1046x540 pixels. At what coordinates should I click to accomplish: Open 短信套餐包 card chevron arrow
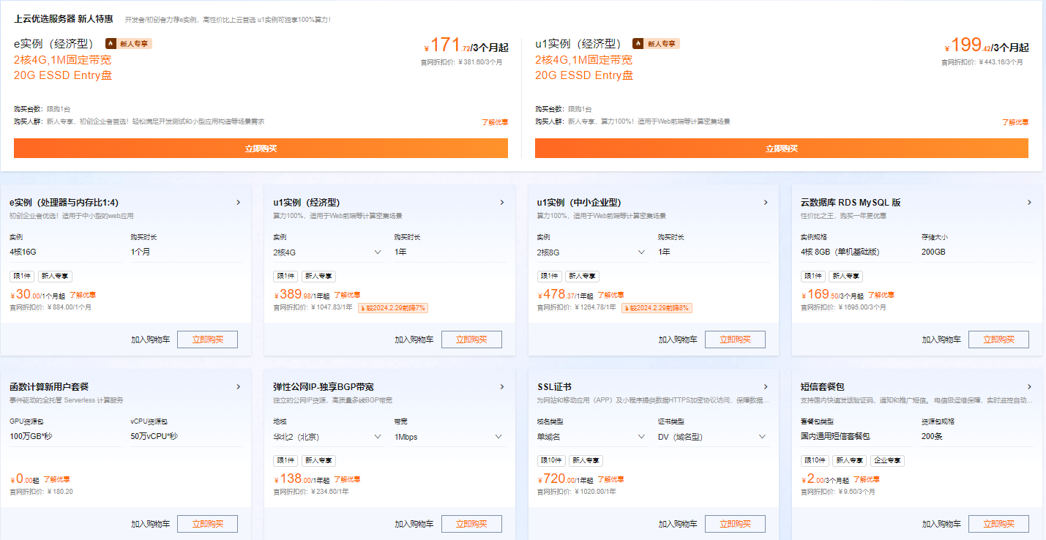pyautogui.click(x=1029, y=387)
